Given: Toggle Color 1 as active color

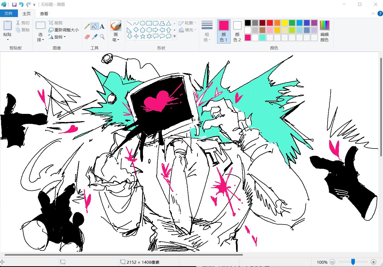Looking at the screenshot, I should tap(224, 31).
